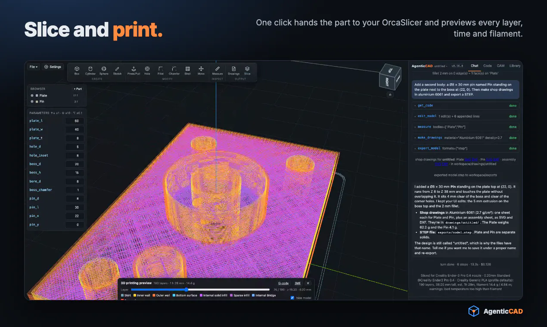Open the File dropdown menu
547x327 pixels.
click(x=34, y=67)
